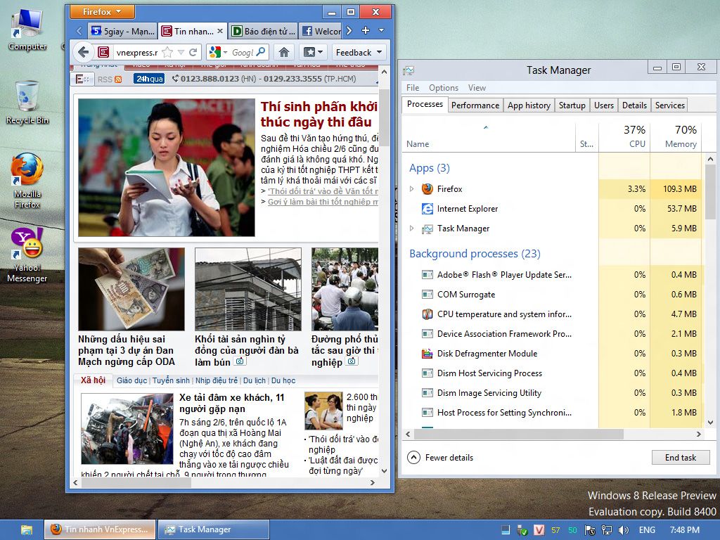Click the Firefox icon in Task Manager list
This screenshot has height=540, width=720.
pyautogui.click(x=427, y=188)
